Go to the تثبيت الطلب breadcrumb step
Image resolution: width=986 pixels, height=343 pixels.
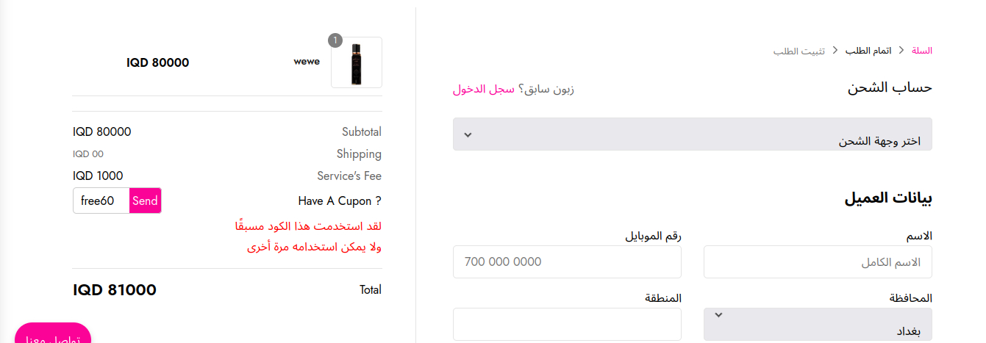pyautogui.click(x=799, y=51)
